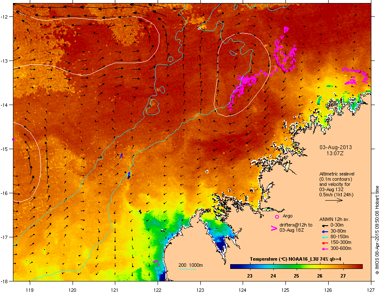380x294 pixels.
Task: Click the latitude axis label -15
Action: [x=4, y=149]
